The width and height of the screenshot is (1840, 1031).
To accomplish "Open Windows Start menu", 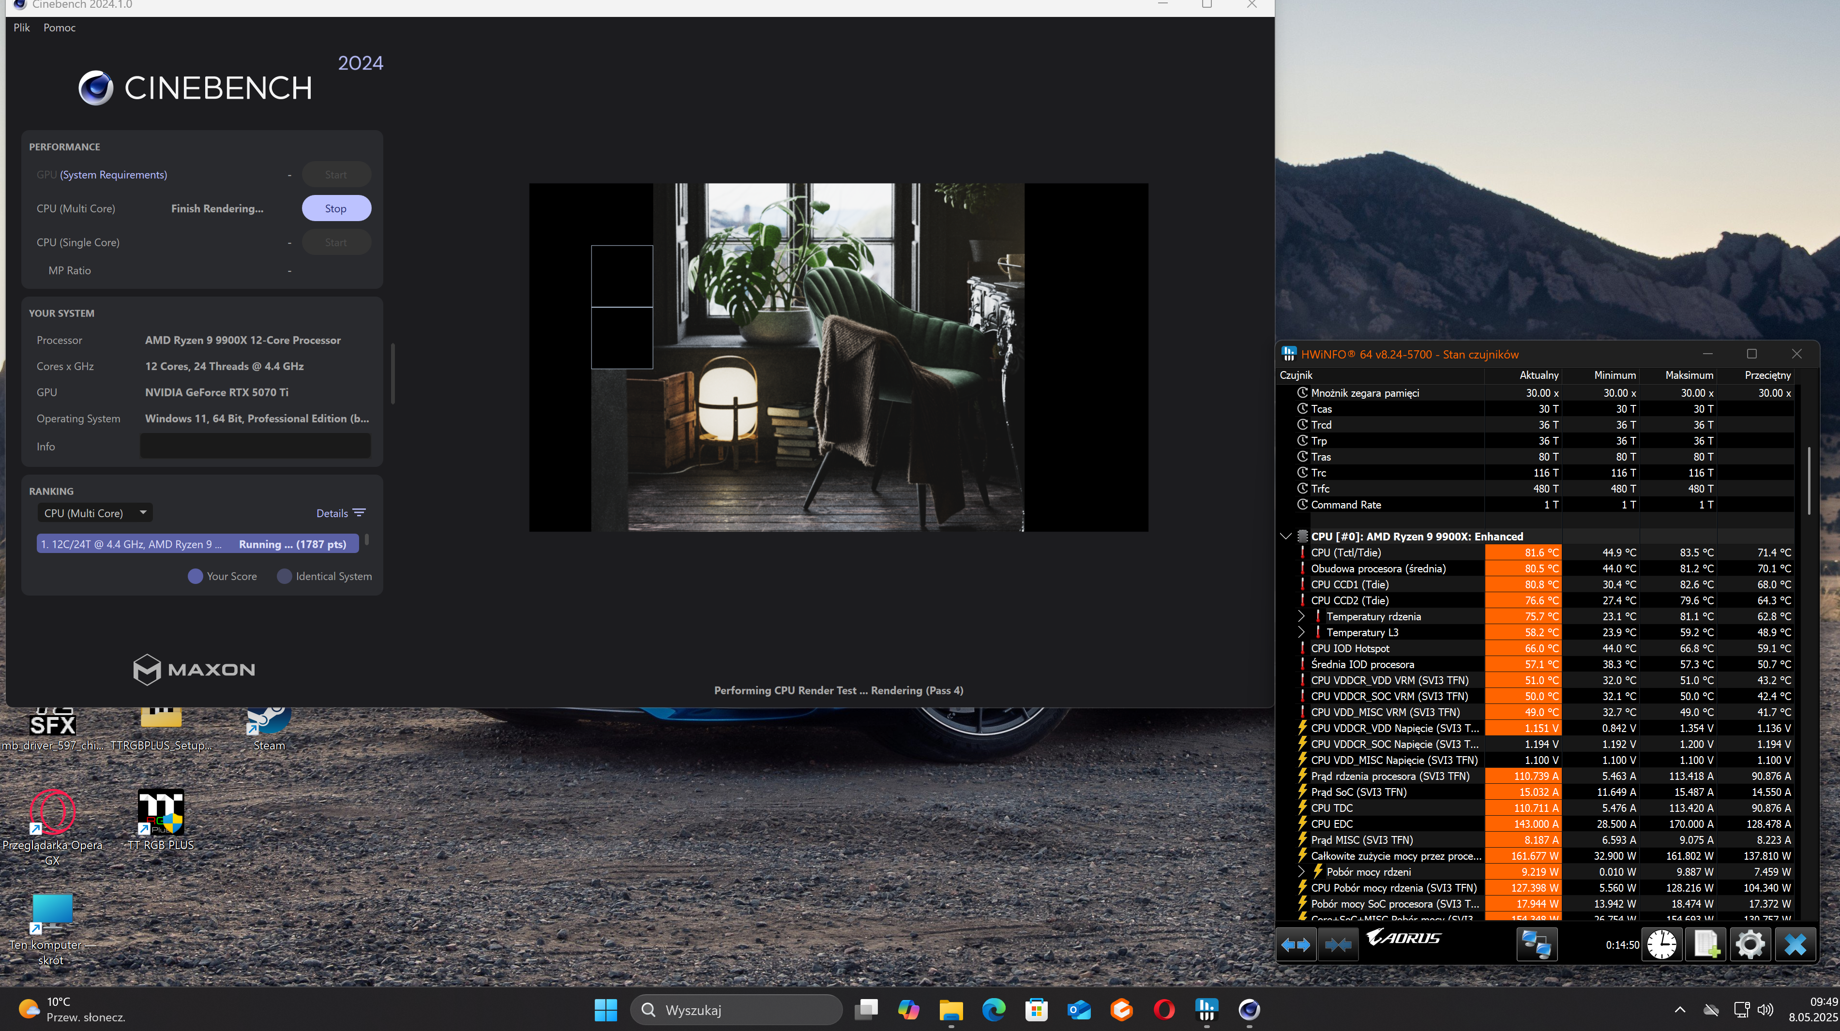I will click(606, 1010).
